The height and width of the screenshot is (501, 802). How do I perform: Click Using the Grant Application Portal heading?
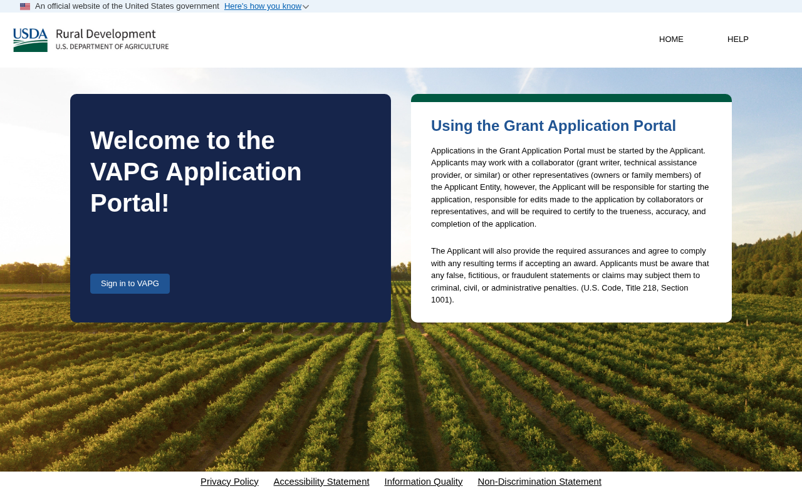click(553, 126)
